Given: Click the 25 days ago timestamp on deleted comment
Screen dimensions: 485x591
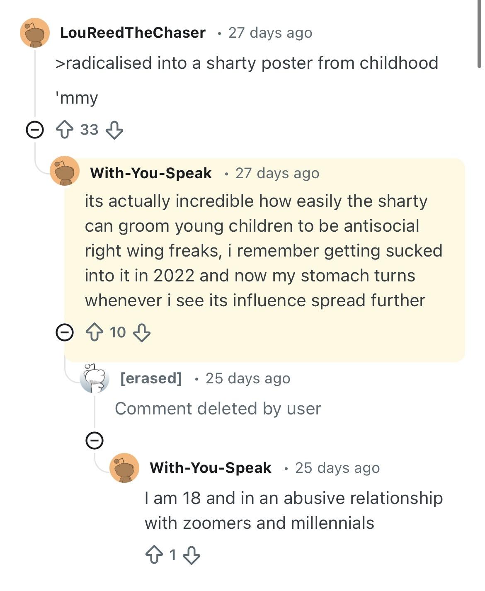Looking at the screenshot, I should click(248, 378).
